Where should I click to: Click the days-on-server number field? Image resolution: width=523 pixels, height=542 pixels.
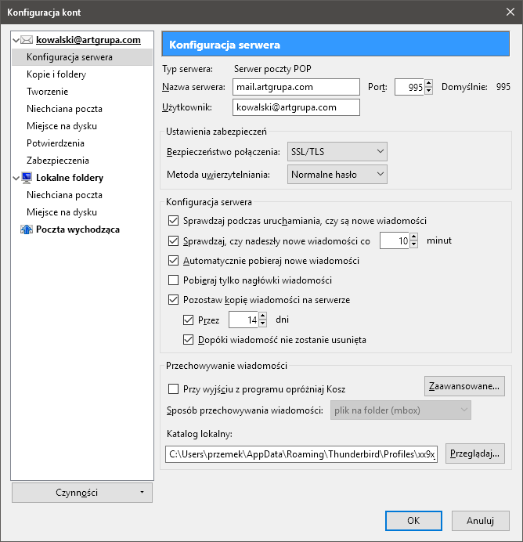pyautogui.click(x=243, y=320)
